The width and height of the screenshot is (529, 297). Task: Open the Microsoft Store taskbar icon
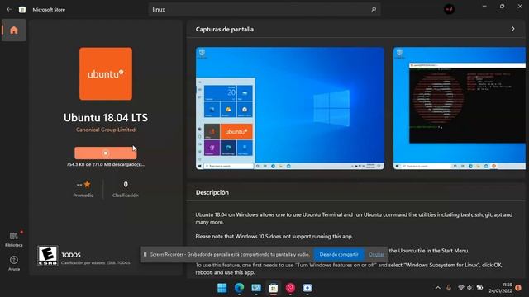coord(274,288)
